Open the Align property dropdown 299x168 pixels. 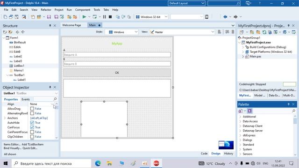(52, 104)
